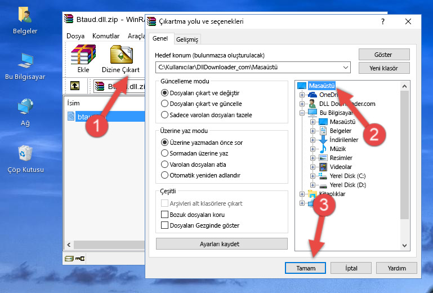This screenshot has height=293, width=433.
Task: Select Otomatik yeniden adlandır option
Action: coord(201,175)
